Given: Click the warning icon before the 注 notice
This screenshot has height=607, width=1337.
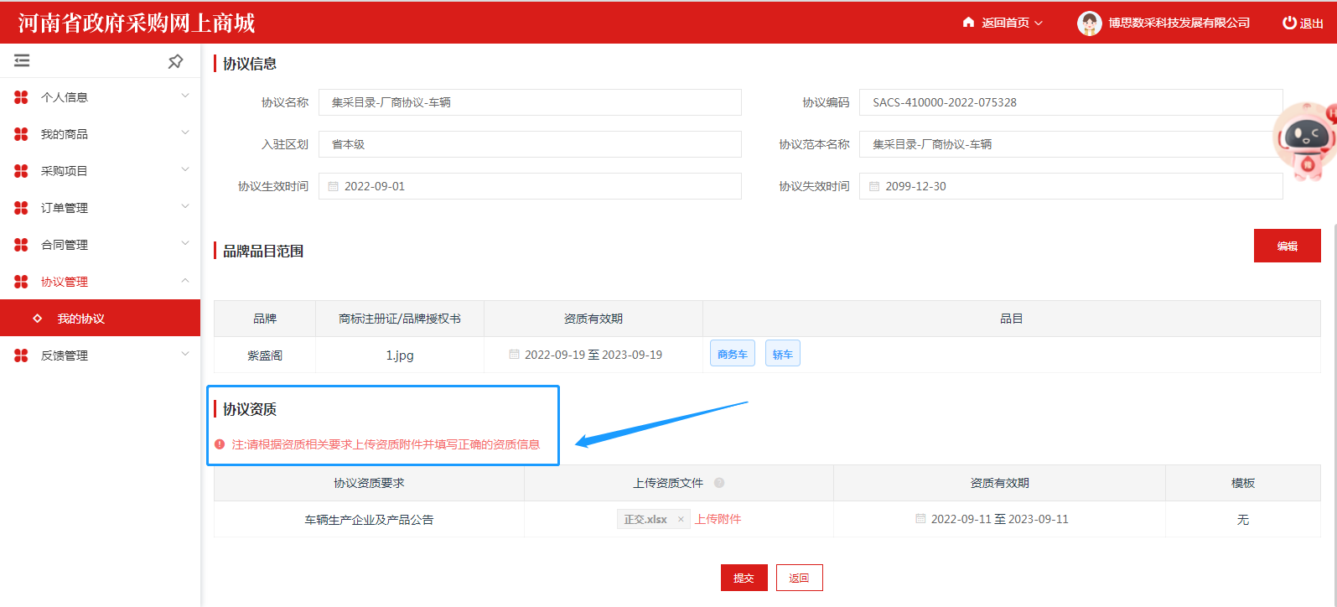Looking at the screenshot, I should coord(220,444).
